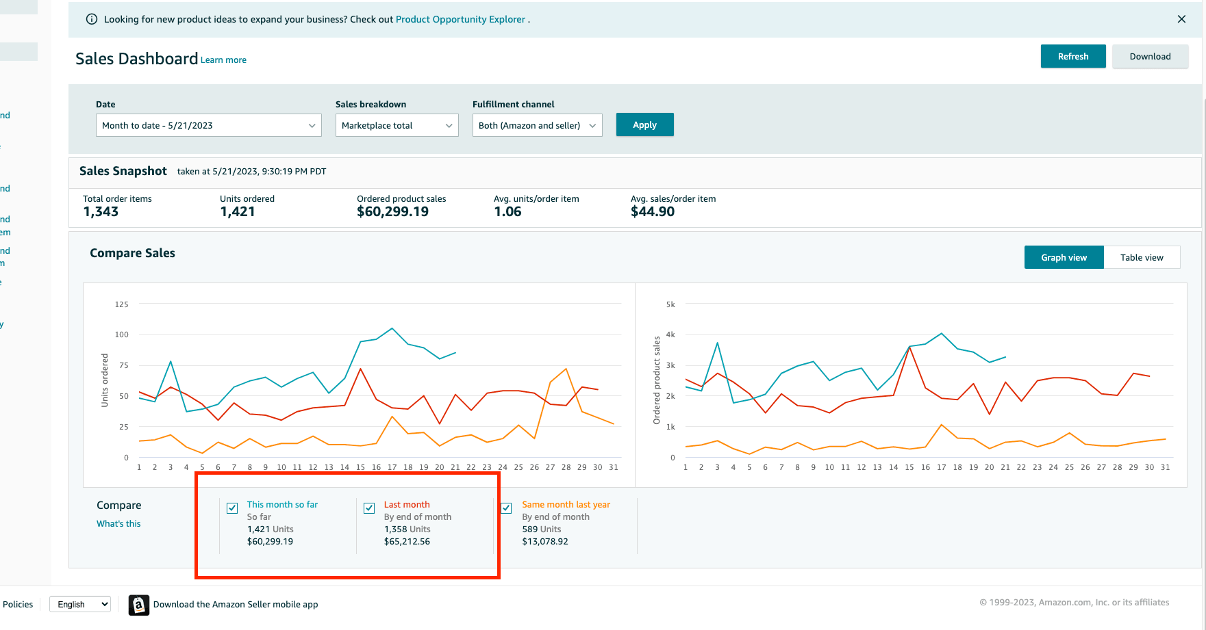Open the Fulfillment channel dropdown
Viewport: 1206px width, 630px height.
click(537, 125)
